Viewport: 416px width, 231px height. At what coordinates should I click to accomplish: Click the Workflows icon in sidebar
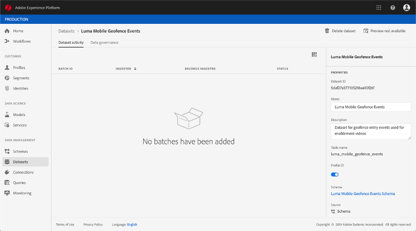[x=7, y=41]
